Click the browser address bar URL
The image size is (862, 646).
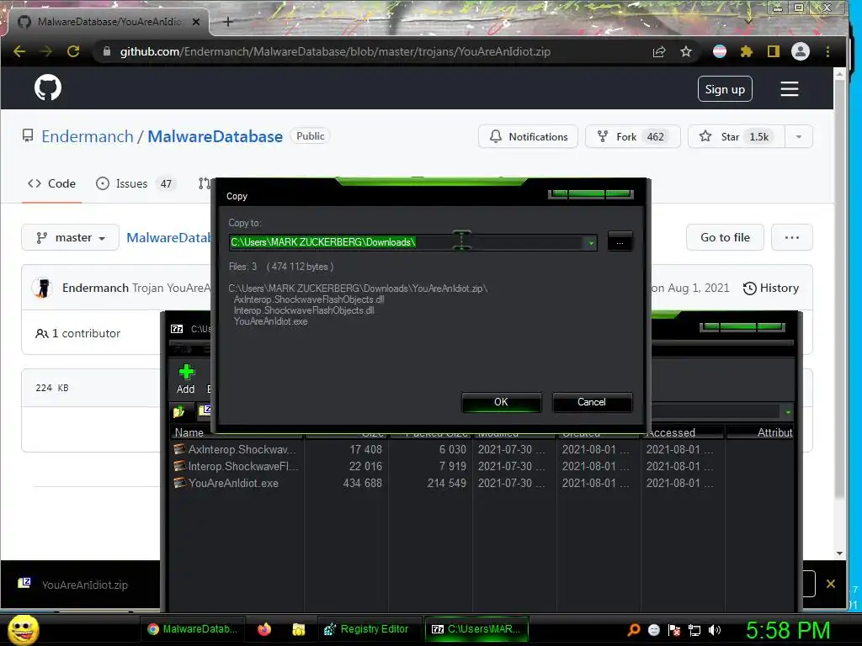[335, 51]
